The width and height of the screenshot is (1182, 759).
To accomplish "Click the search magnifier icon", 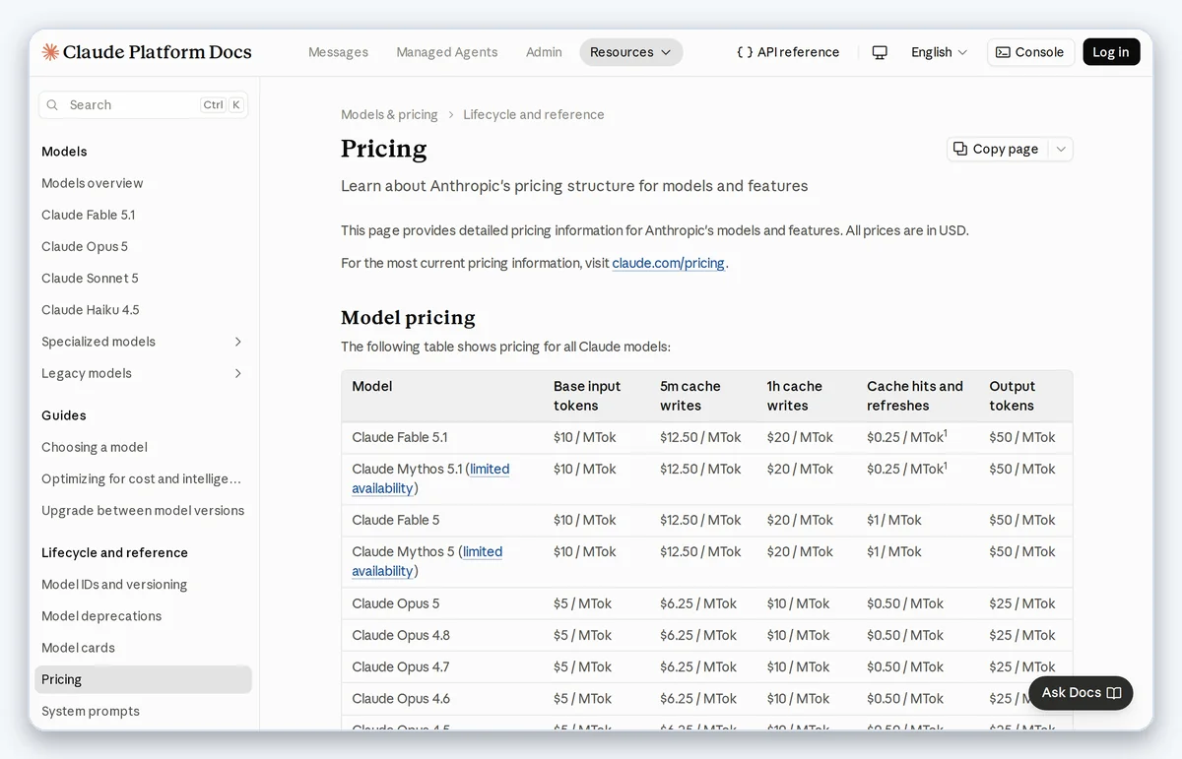I will 53,104.
